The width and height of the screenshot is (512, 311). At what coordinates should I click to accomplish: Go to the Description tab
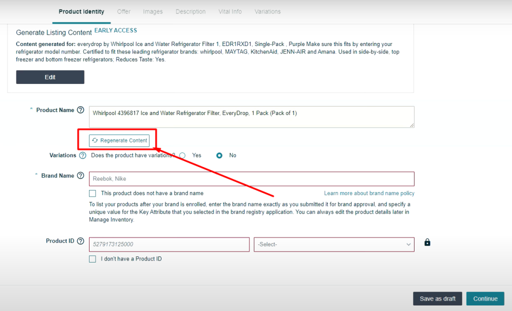coord(190,11)
